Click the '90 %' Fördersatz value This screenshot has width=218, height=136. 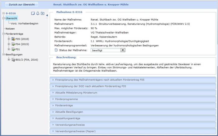click(94, 28)
